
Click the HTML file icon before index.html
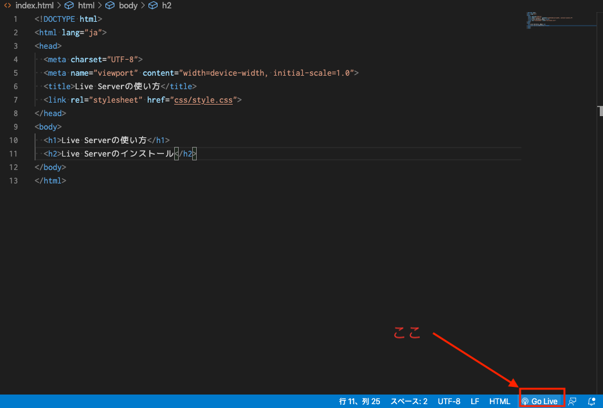9,5
